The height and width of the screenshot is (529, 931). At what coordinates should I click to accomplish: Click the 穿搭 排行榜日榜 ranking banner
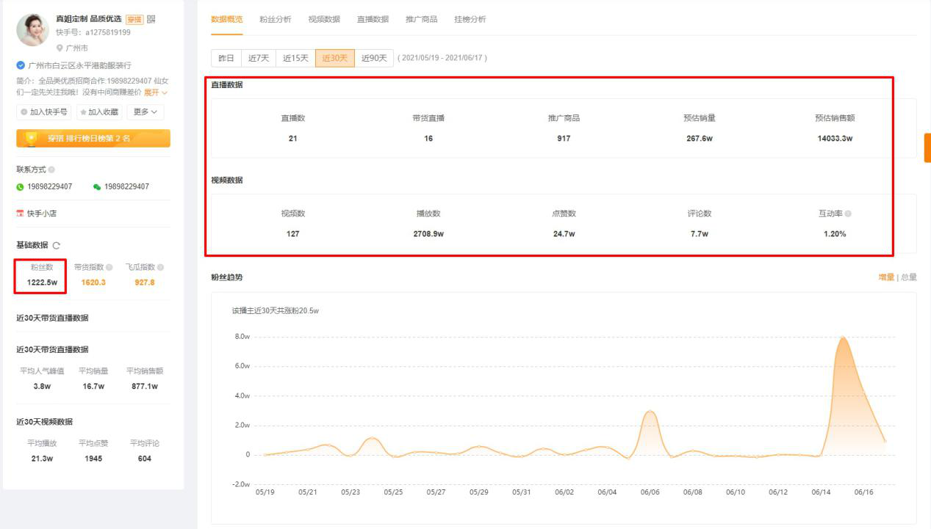[x=93, y=138]
